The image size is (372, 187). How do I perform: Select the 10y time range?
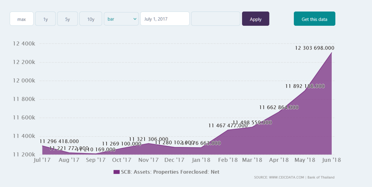coord(91,19)
